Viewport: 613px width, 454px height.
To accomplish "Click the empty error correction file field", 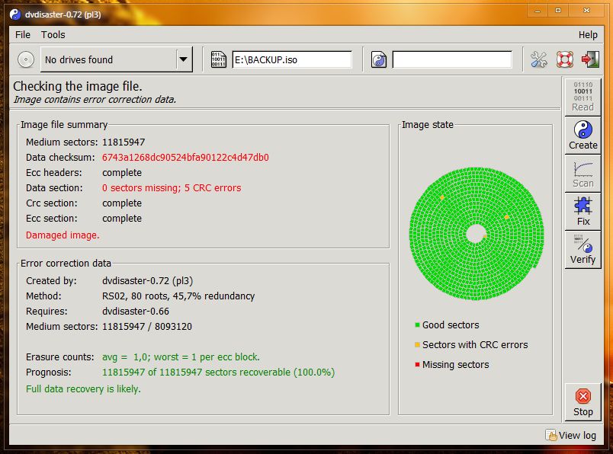I will click(452, 59).
